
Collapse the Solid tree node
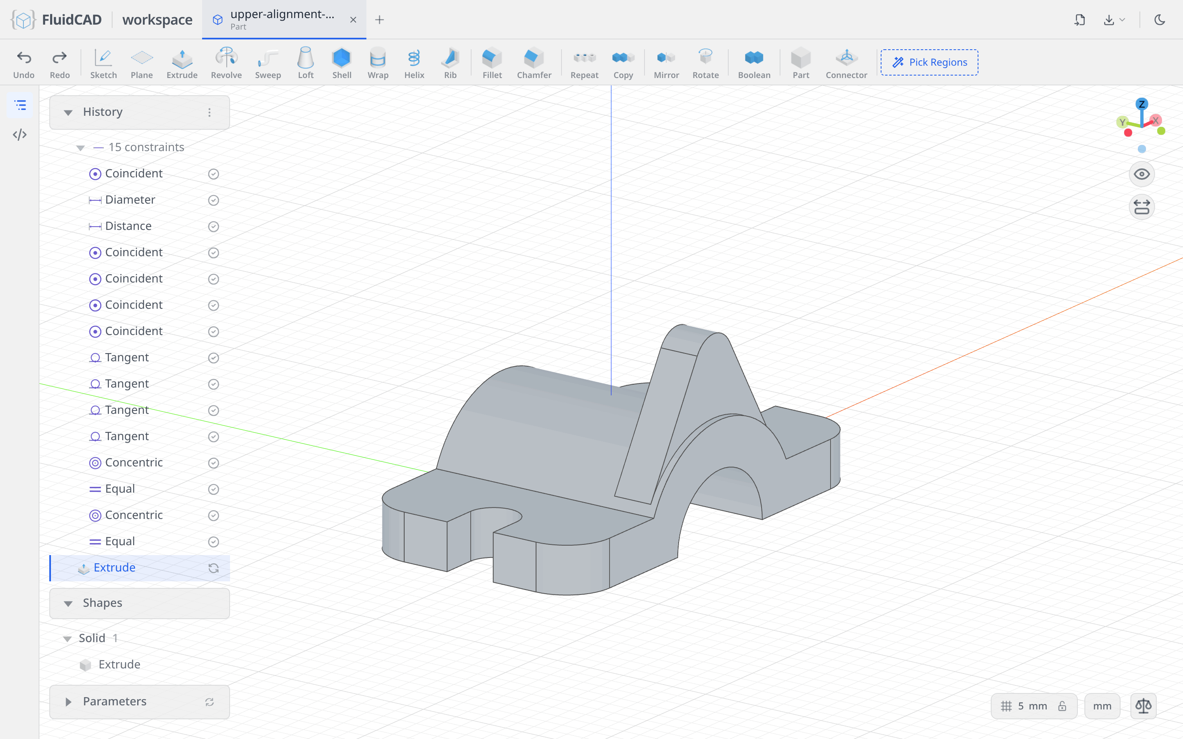[67, 639]
